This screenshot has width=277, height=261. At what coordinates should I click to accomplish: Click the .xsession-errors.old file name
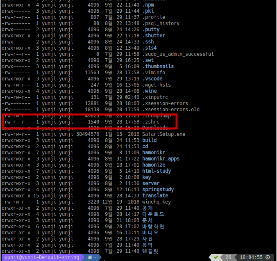coord(171,109)
